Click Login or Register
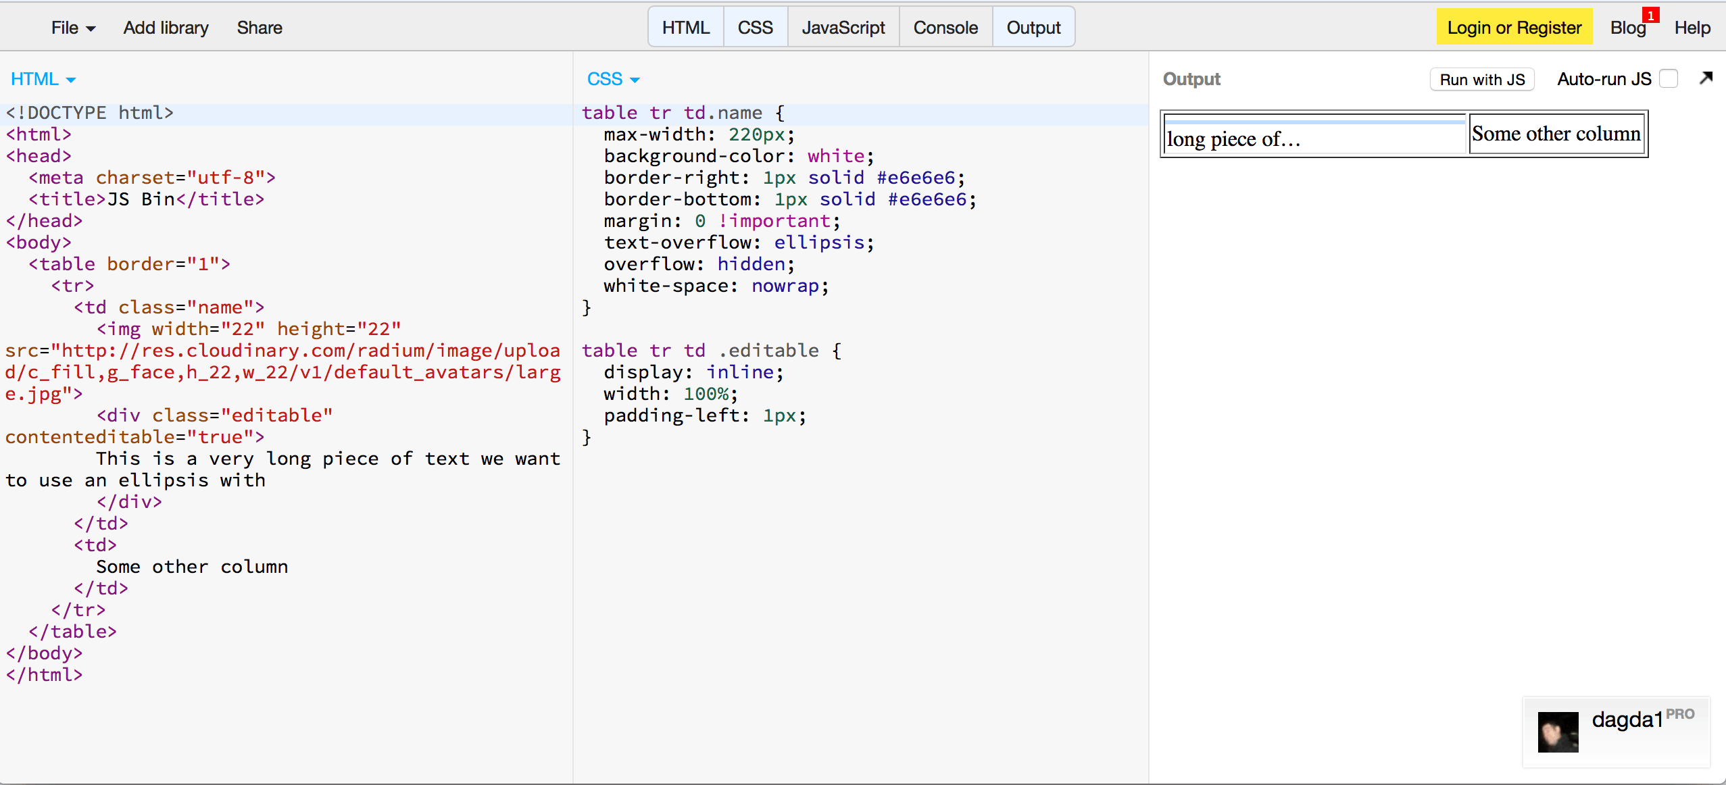Image resolution: width=1726 pixels, height=785 pixels. tap(1514, 28)
